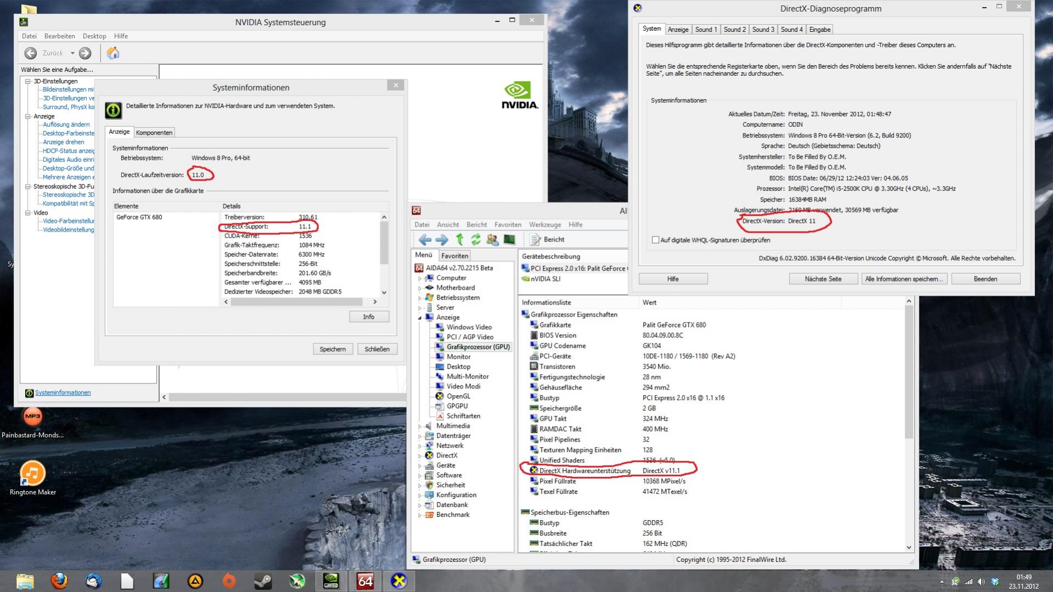Screen dimensions: 1053x592
Task: Open Firefox from the taskbar
Action: click(x=59, y=580)
